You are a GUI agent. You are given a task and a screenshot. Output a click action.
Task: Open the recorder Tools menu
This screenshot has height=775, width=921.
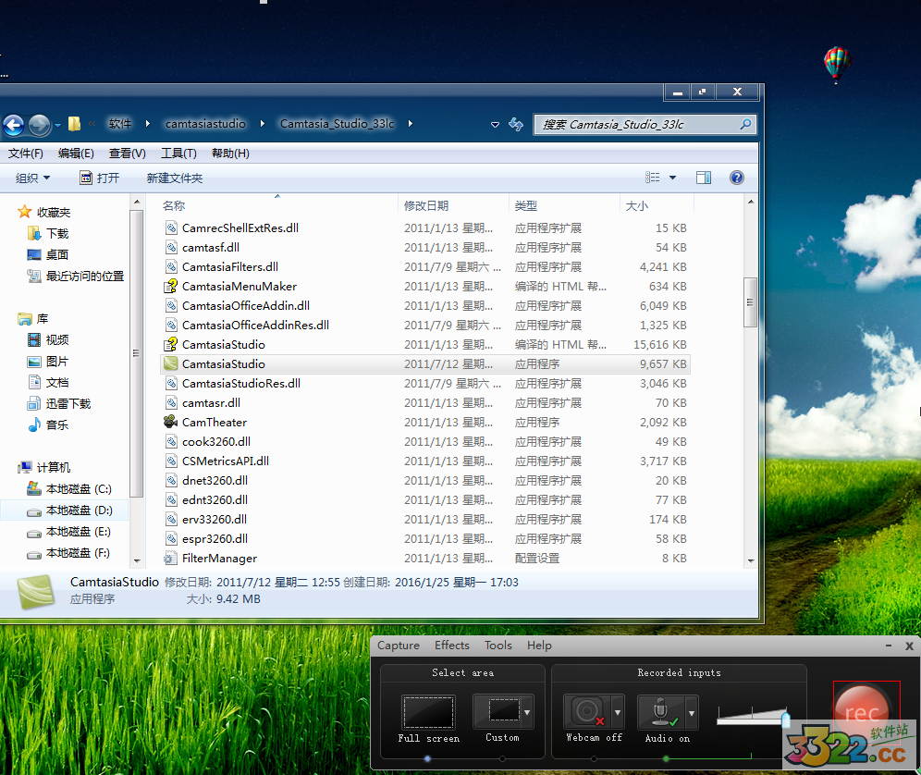[x=498, y=646]
